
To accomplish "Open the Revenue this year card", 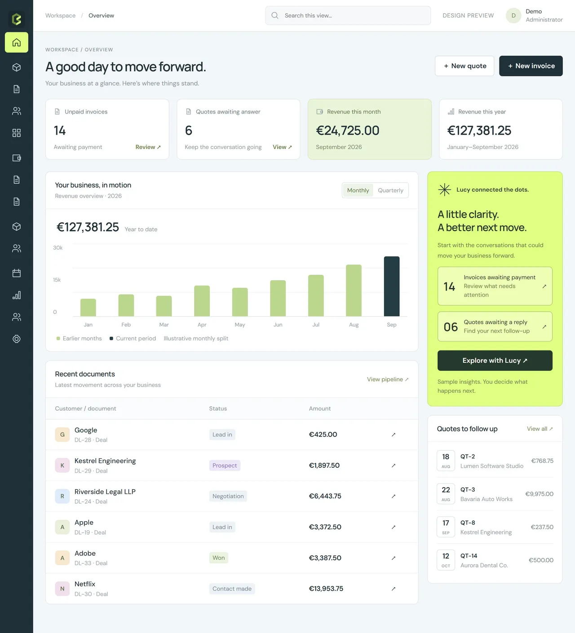I will click(x=501, y=129).
